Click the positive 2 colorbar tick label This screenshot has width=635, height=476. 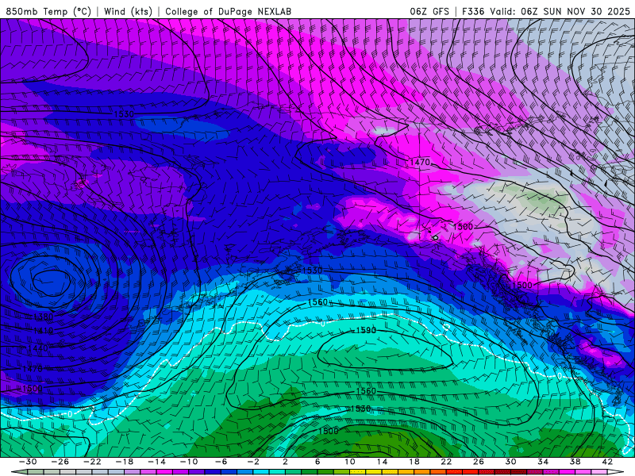pos(285,462)
